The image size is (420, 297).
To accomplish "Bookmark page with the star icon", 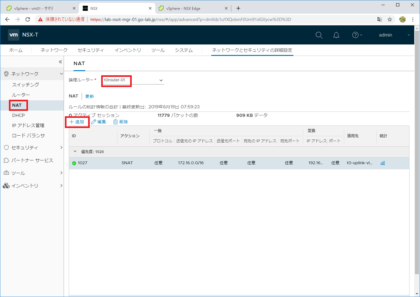I will click(390, 19).
